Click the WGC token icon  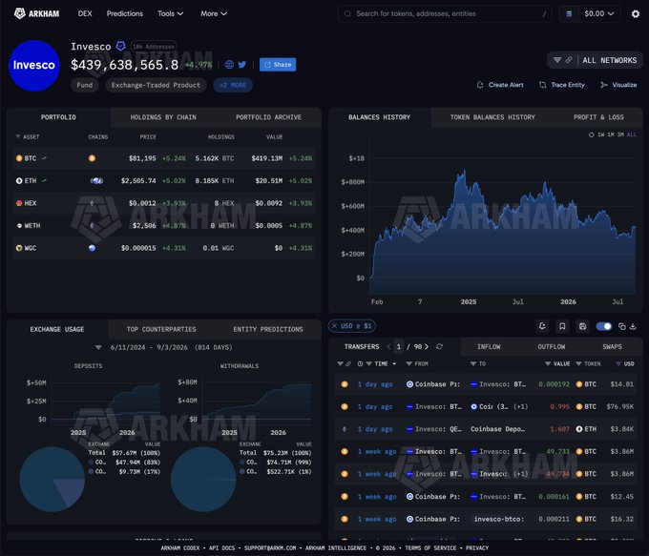19,248
